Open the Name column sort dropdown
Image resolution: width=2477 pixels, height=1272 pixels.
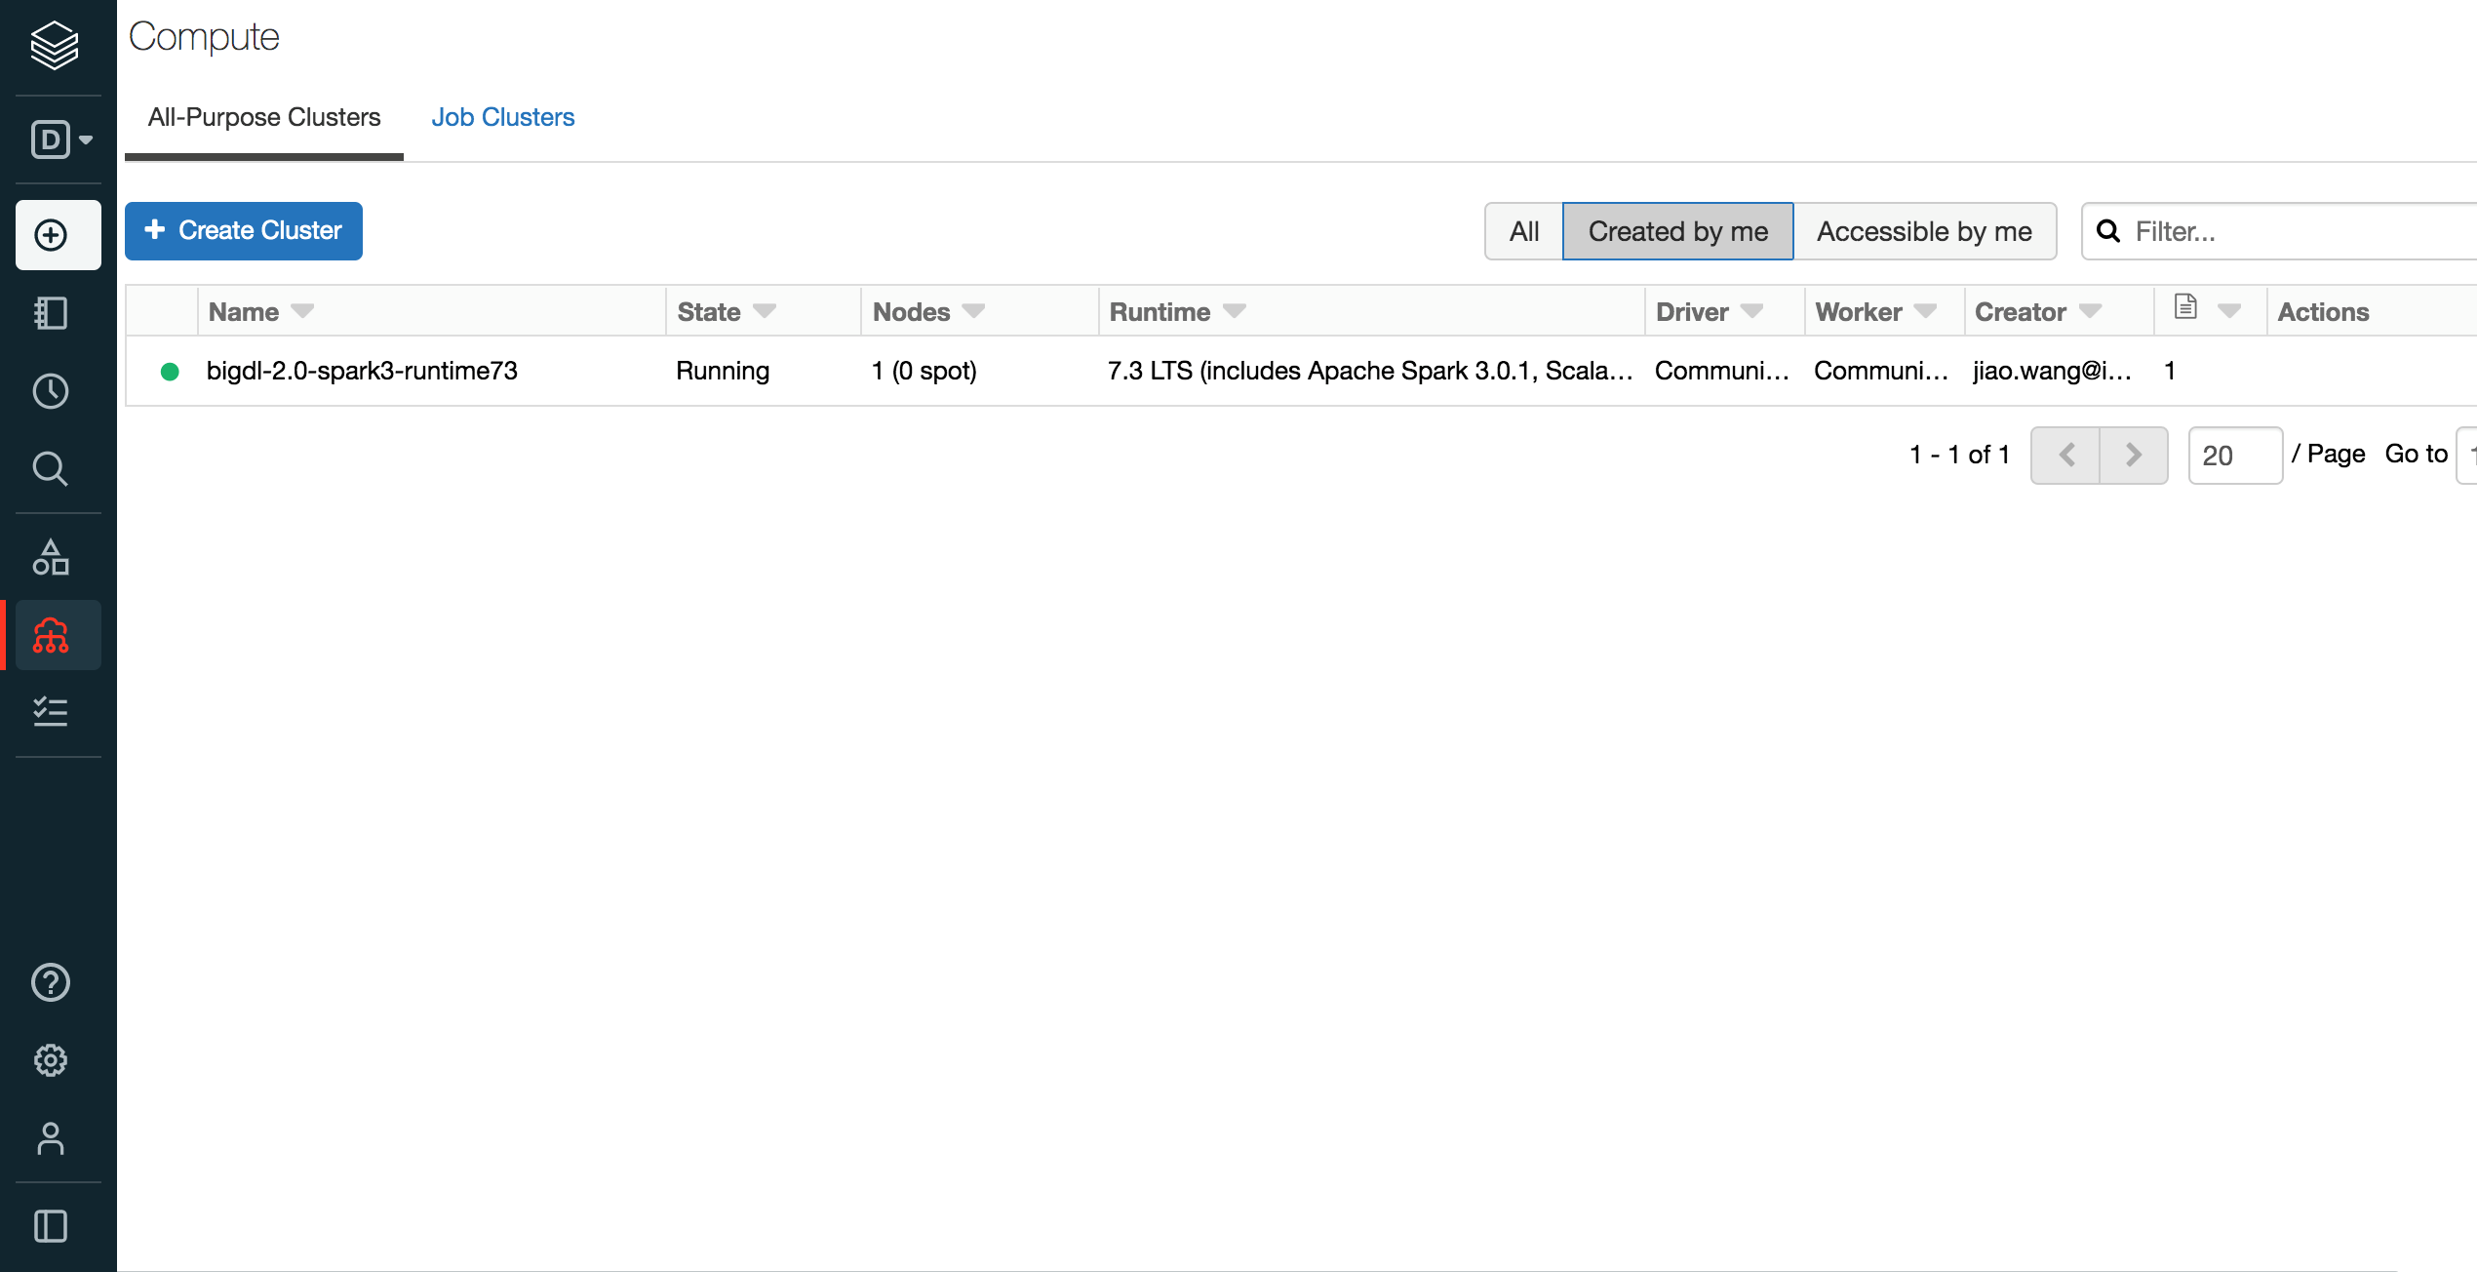pyautogui.click(x=302, y=311)
